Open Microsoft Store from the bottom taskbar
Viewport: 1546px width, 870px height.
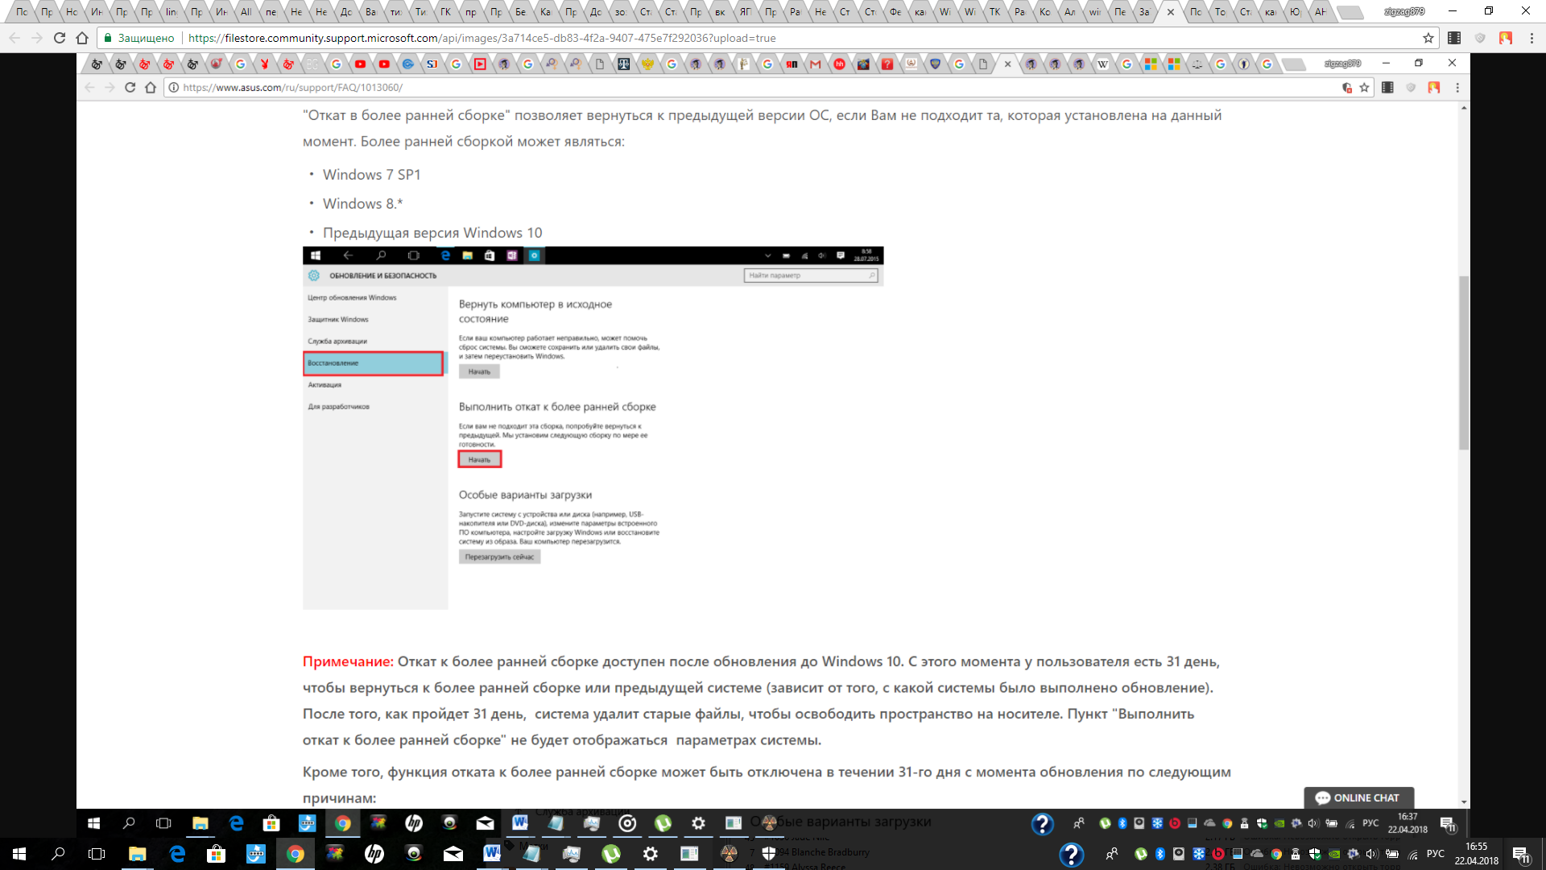217,854
